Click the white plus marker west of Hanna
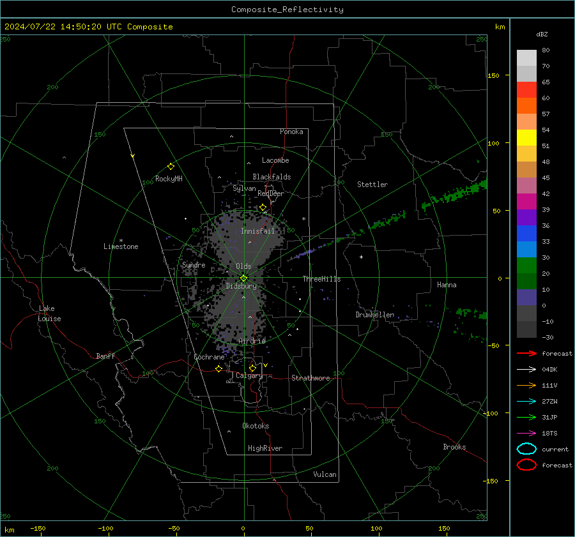 [361, 257]
